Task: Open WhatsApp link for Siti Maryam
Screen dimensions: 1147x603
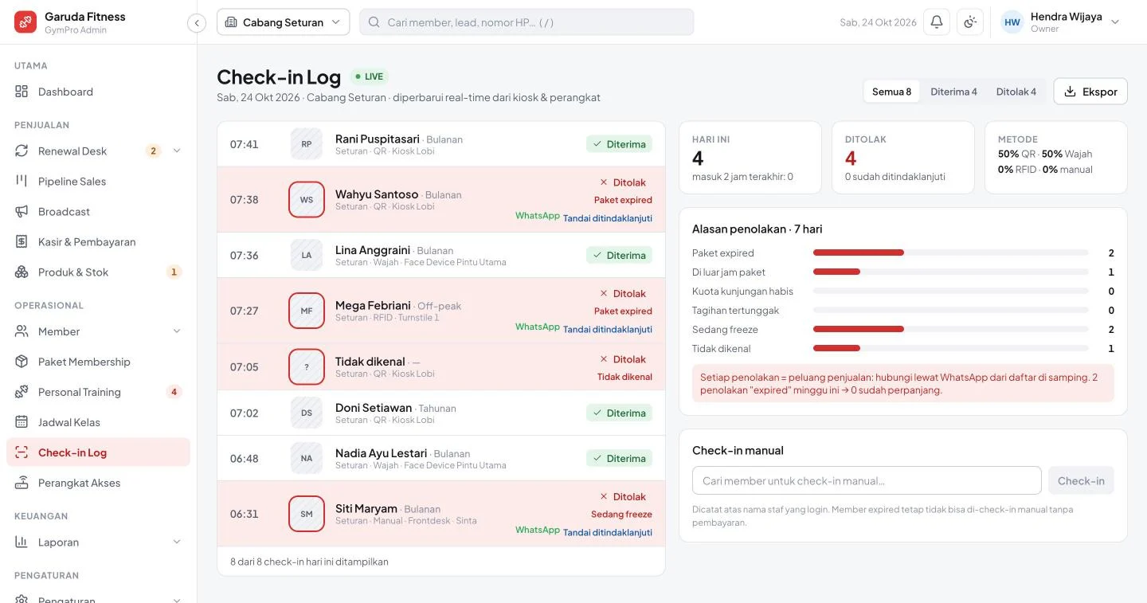Action: tap(538, 531)
